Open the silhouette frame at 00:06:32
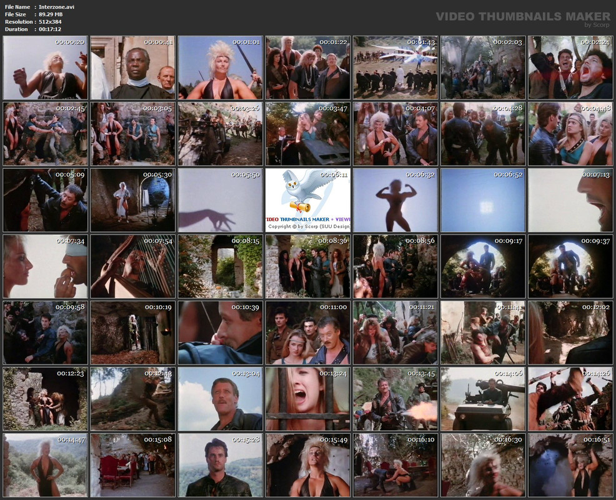Viewport: 616px width, 500px height. pos(395,200)
